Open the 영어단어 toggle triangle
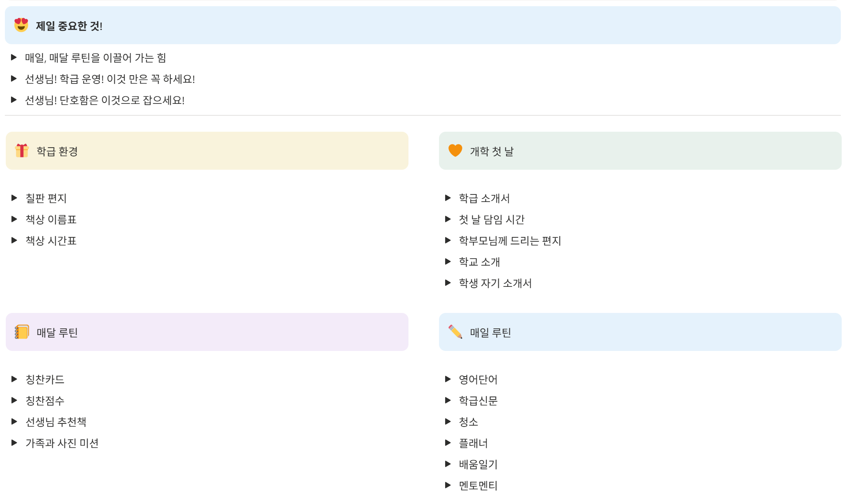851x499 pixels. point(448,379)
